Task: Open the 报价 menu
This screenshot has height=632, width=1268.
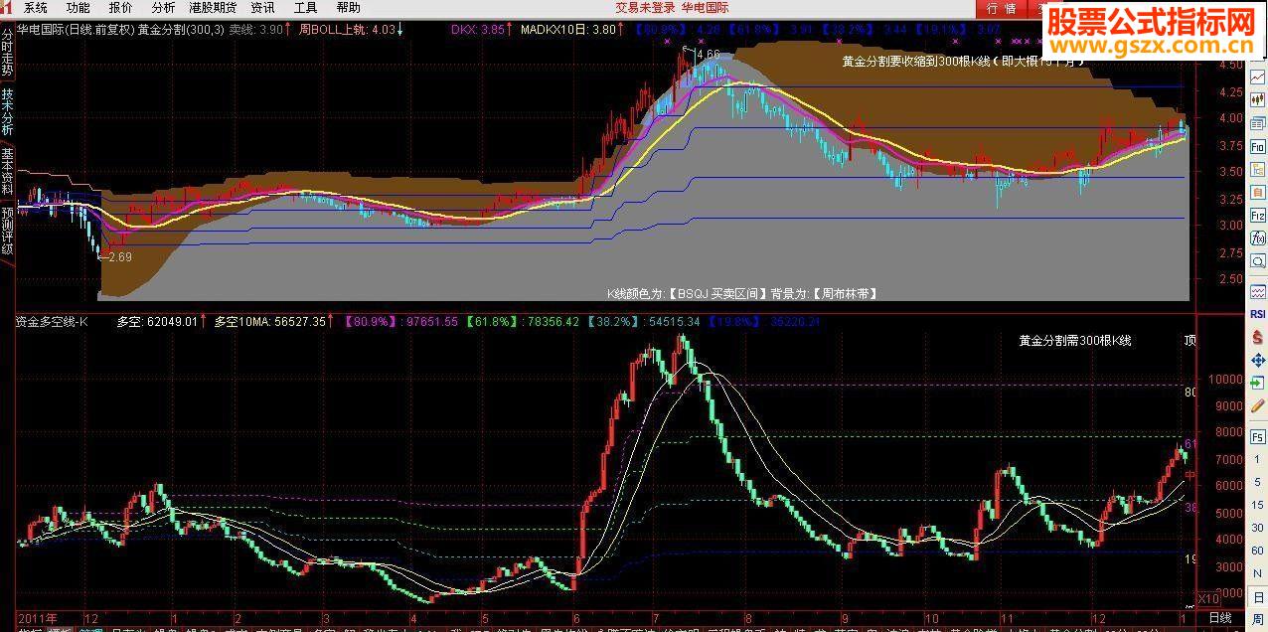Action: 120,8
